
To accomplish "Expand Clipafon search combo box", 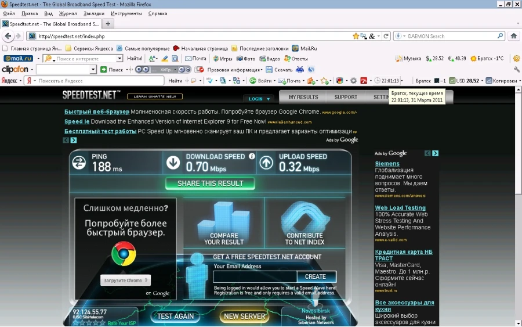I will pos(93,69).
